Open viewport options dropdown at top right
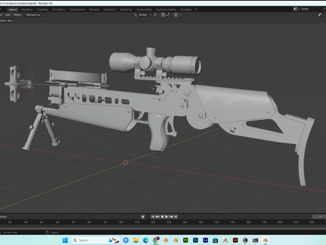Screen dimensions: 326x245 click(321, 15)
